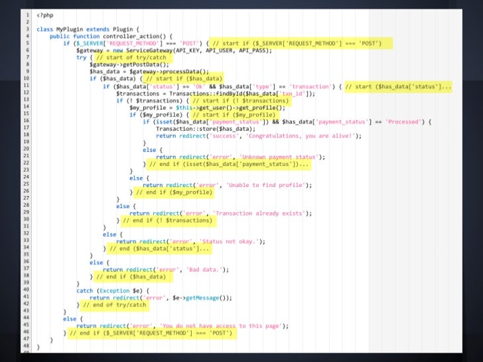483x362 pixels.
Task: Click the '<?php' opening tag on line 1
Action: click(x=45, y=15)
